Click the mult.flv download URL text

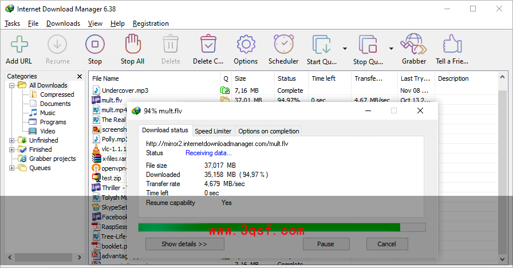click(x=217, y=144)
